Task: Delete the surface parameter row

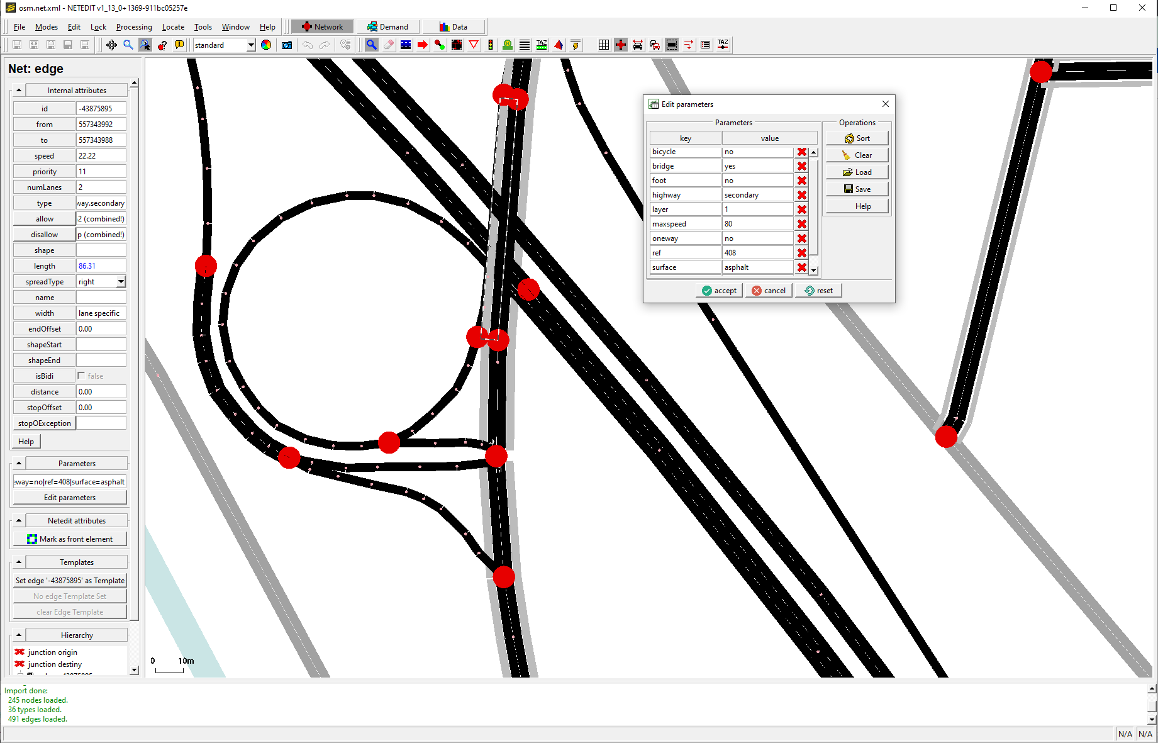Action: pyautogui.click(x=802, y=267)
